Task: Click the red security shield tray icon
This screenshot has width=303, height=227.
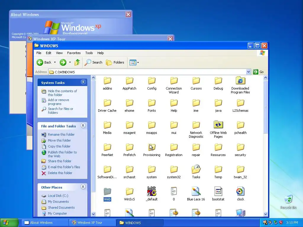Action: point(281,223)
